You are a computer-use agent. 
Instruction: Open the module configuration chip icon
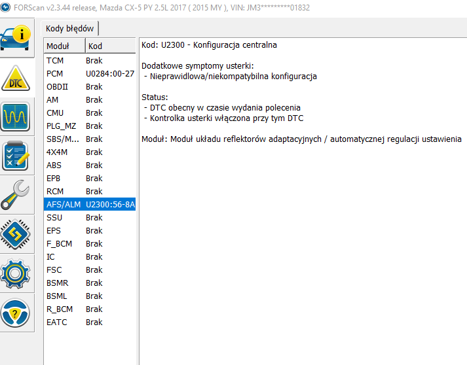click(16, 234)
